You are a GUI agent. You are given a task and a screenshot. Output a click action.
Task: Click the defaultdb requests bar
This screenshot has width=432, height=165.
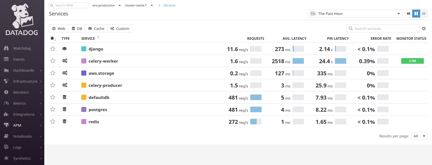coord(256,97)
